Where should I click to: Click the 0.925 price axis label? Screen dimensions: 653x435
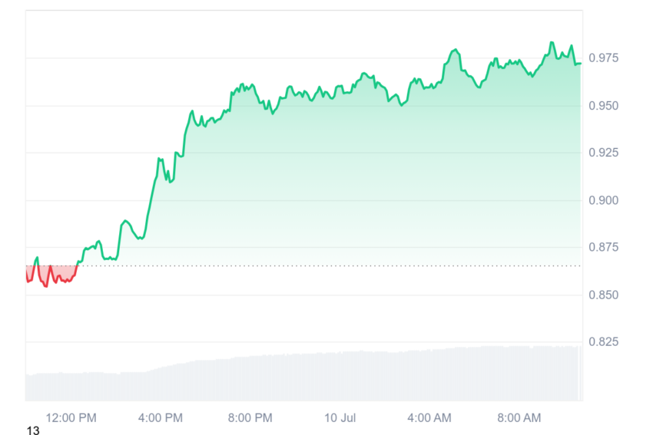click(x=603, y=153)
